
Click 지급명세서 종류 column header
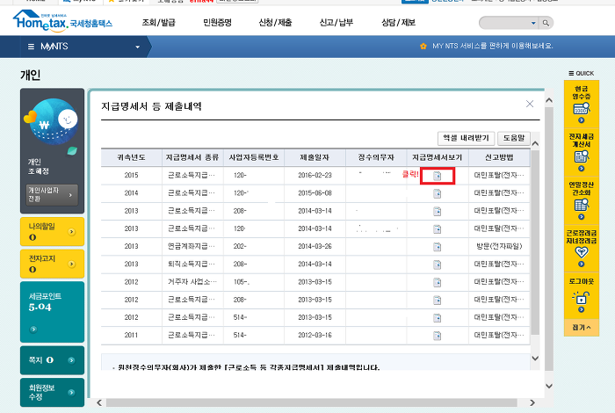click(x=192, y=157)
